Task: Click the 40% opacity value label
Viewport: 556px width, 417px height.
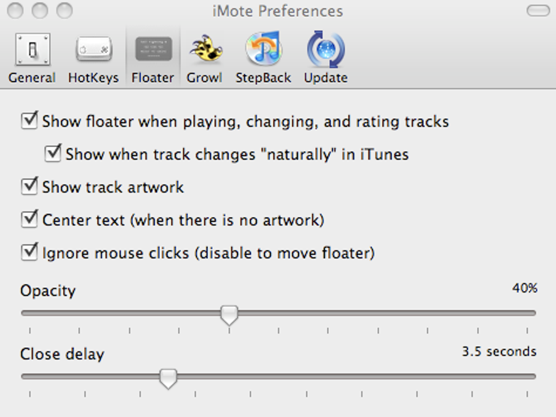Action: click(x=524, y=289)
